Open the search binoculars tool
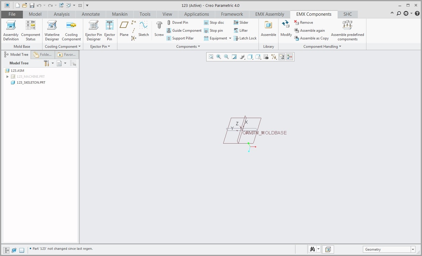The image size is (422, 256). pos(312,249)
